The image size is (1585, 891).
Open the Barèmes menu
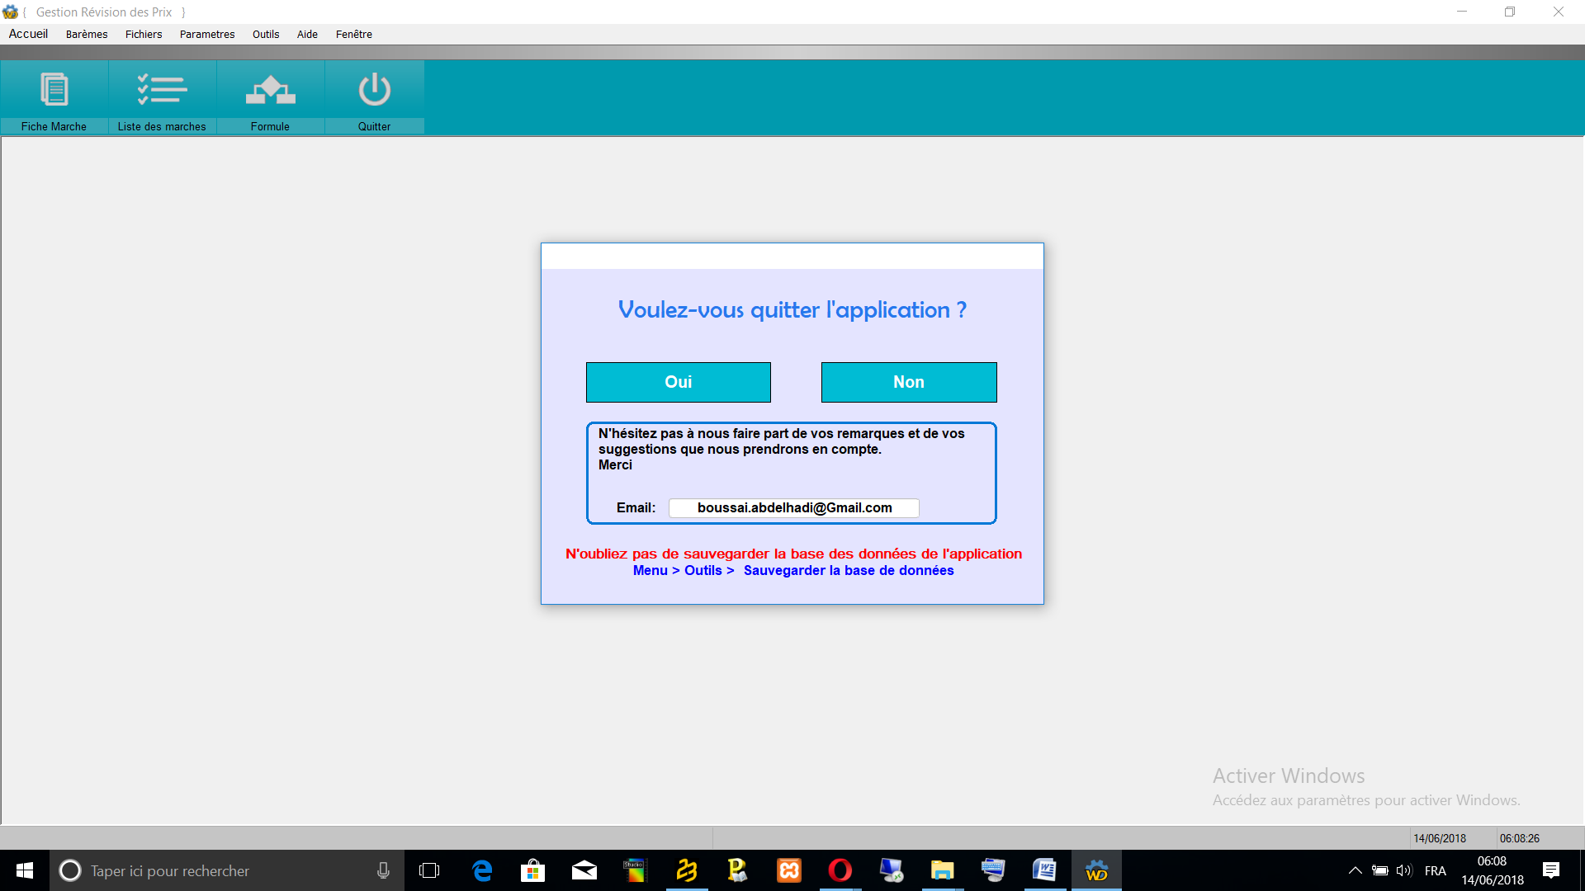coord(87,34)
